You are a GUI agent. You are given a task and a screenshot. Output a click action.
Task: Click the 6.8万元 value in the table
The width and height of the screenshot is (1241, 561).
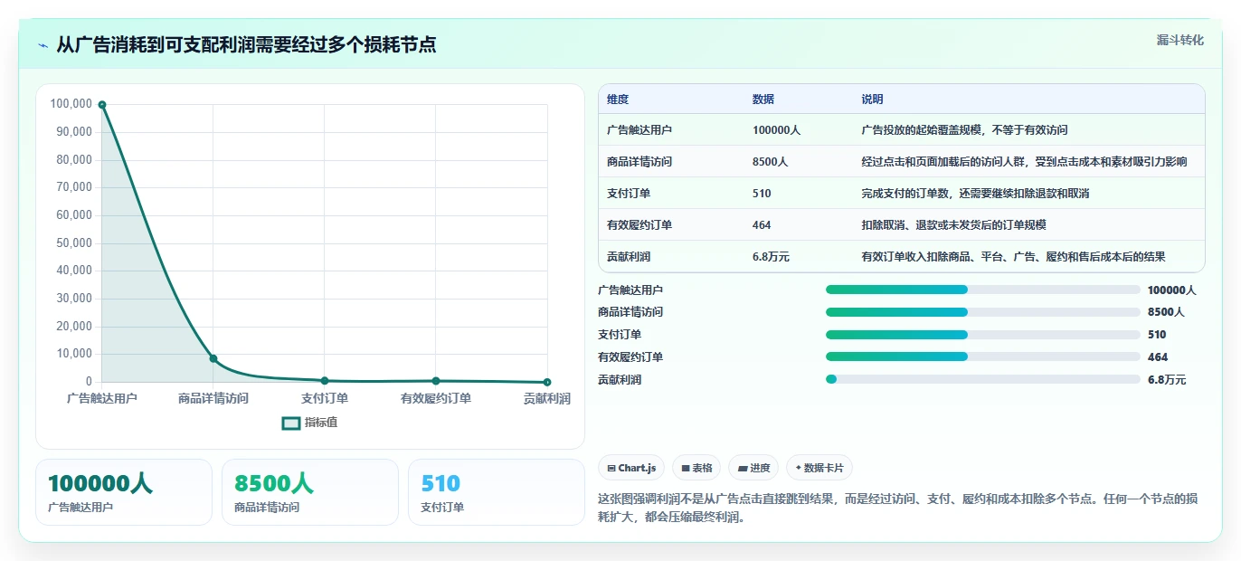point(771,257)
